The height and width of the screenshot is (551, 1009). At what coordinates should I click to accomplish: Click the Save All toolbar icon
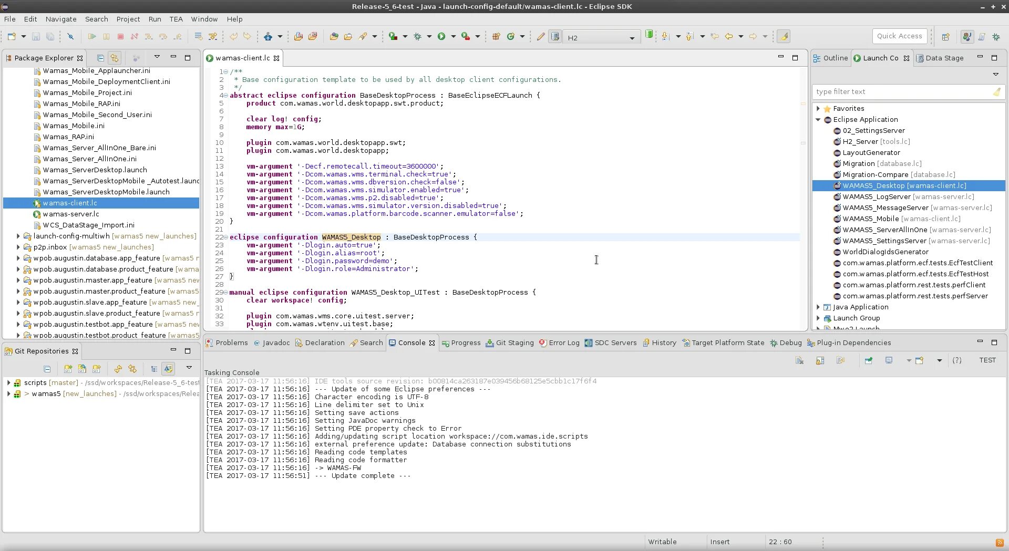click(x=50, y=37)
